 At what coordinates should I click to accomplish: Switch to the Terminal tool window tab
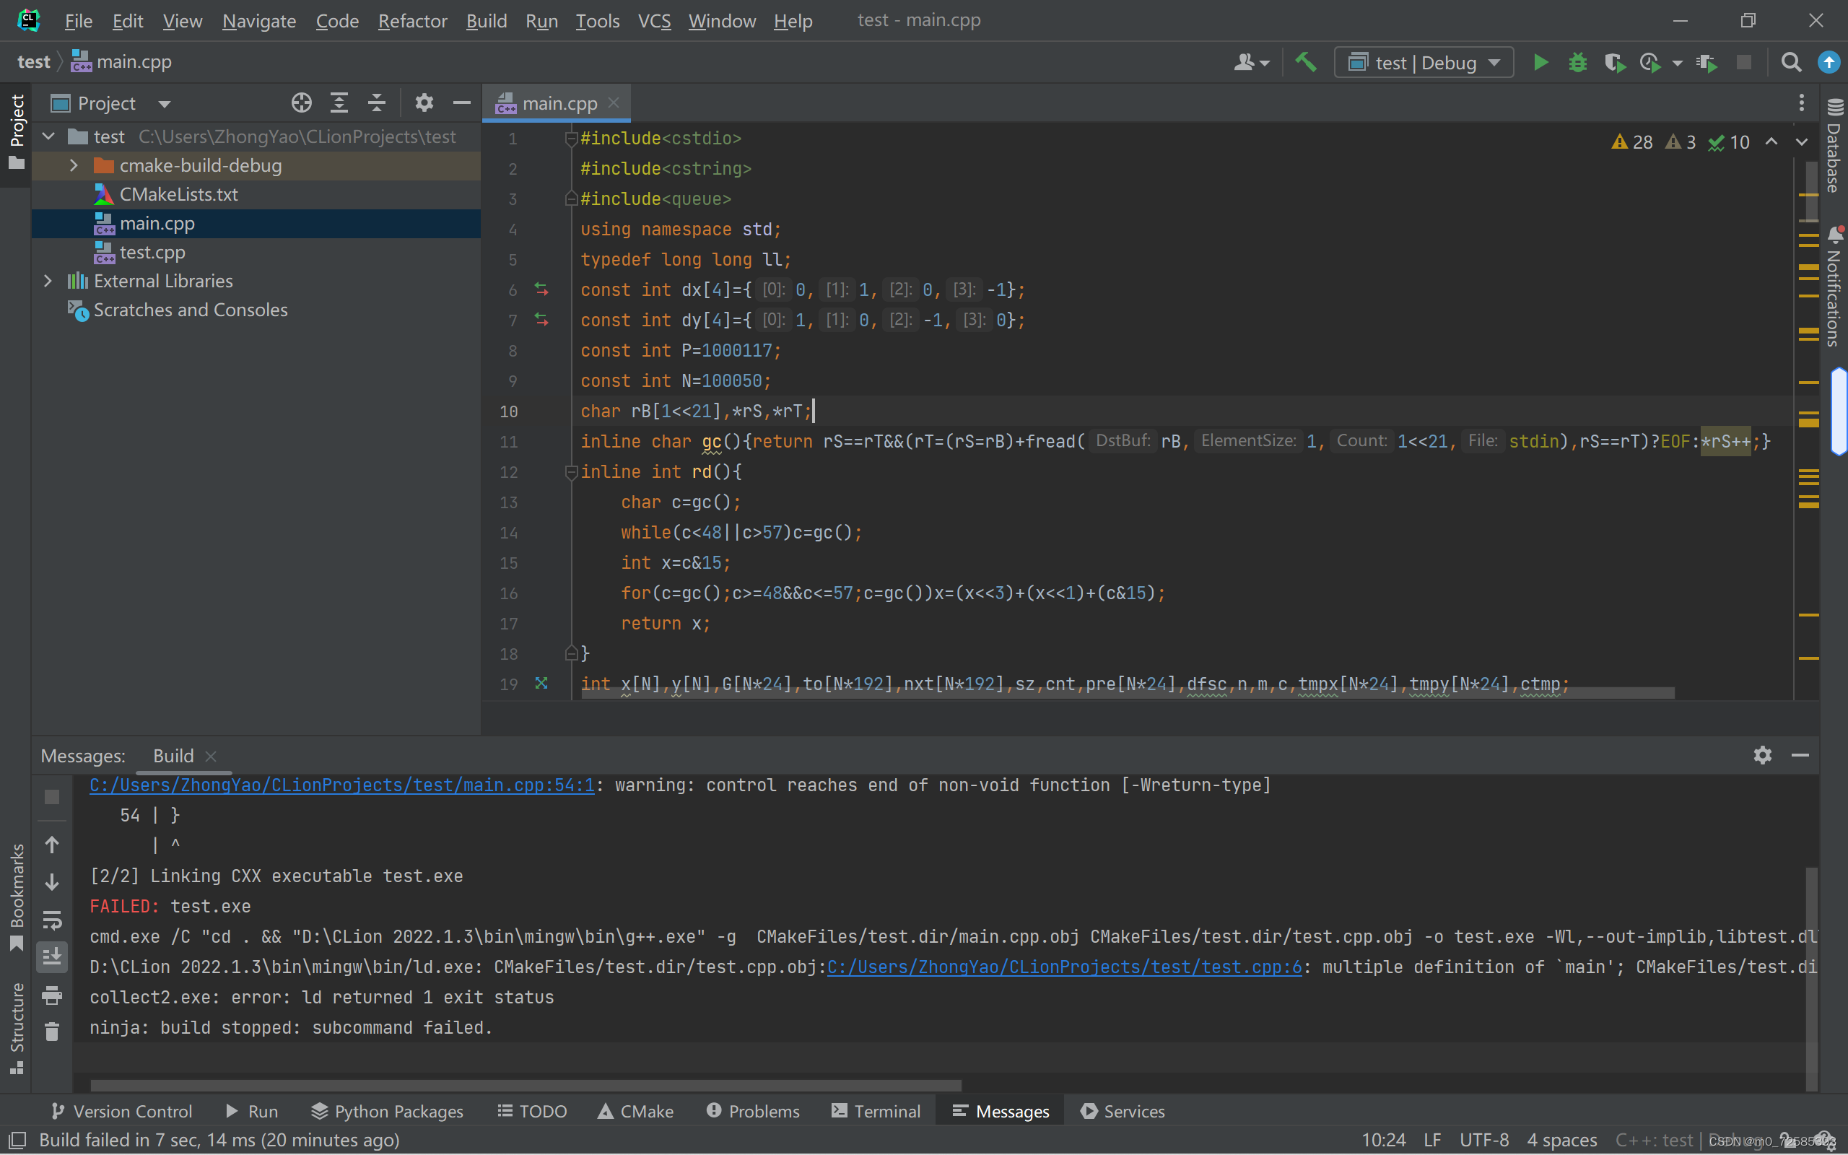click(876, 1111)
